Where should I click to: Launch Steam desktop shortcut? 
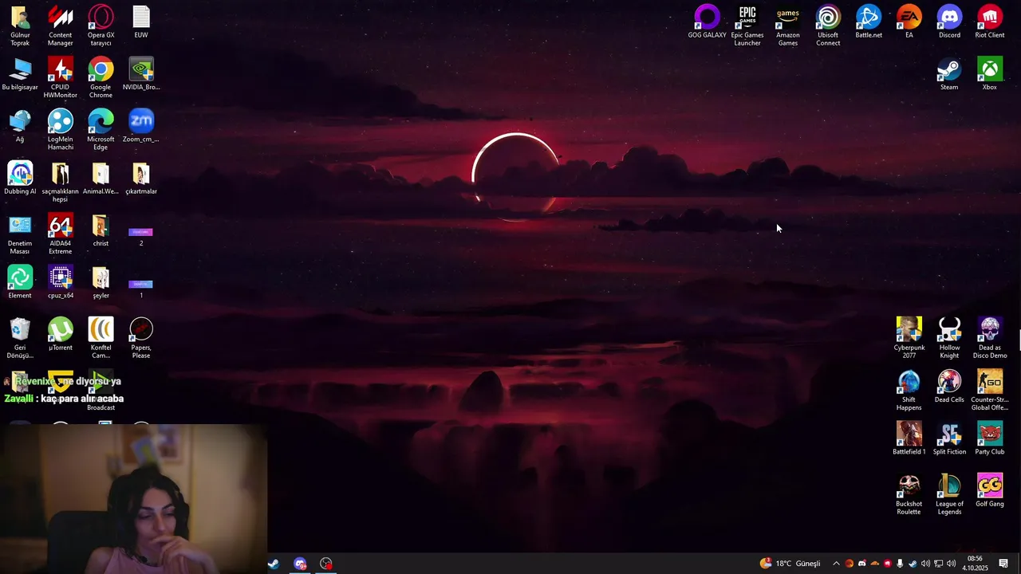pyautogui.click(x=949, y=73)
